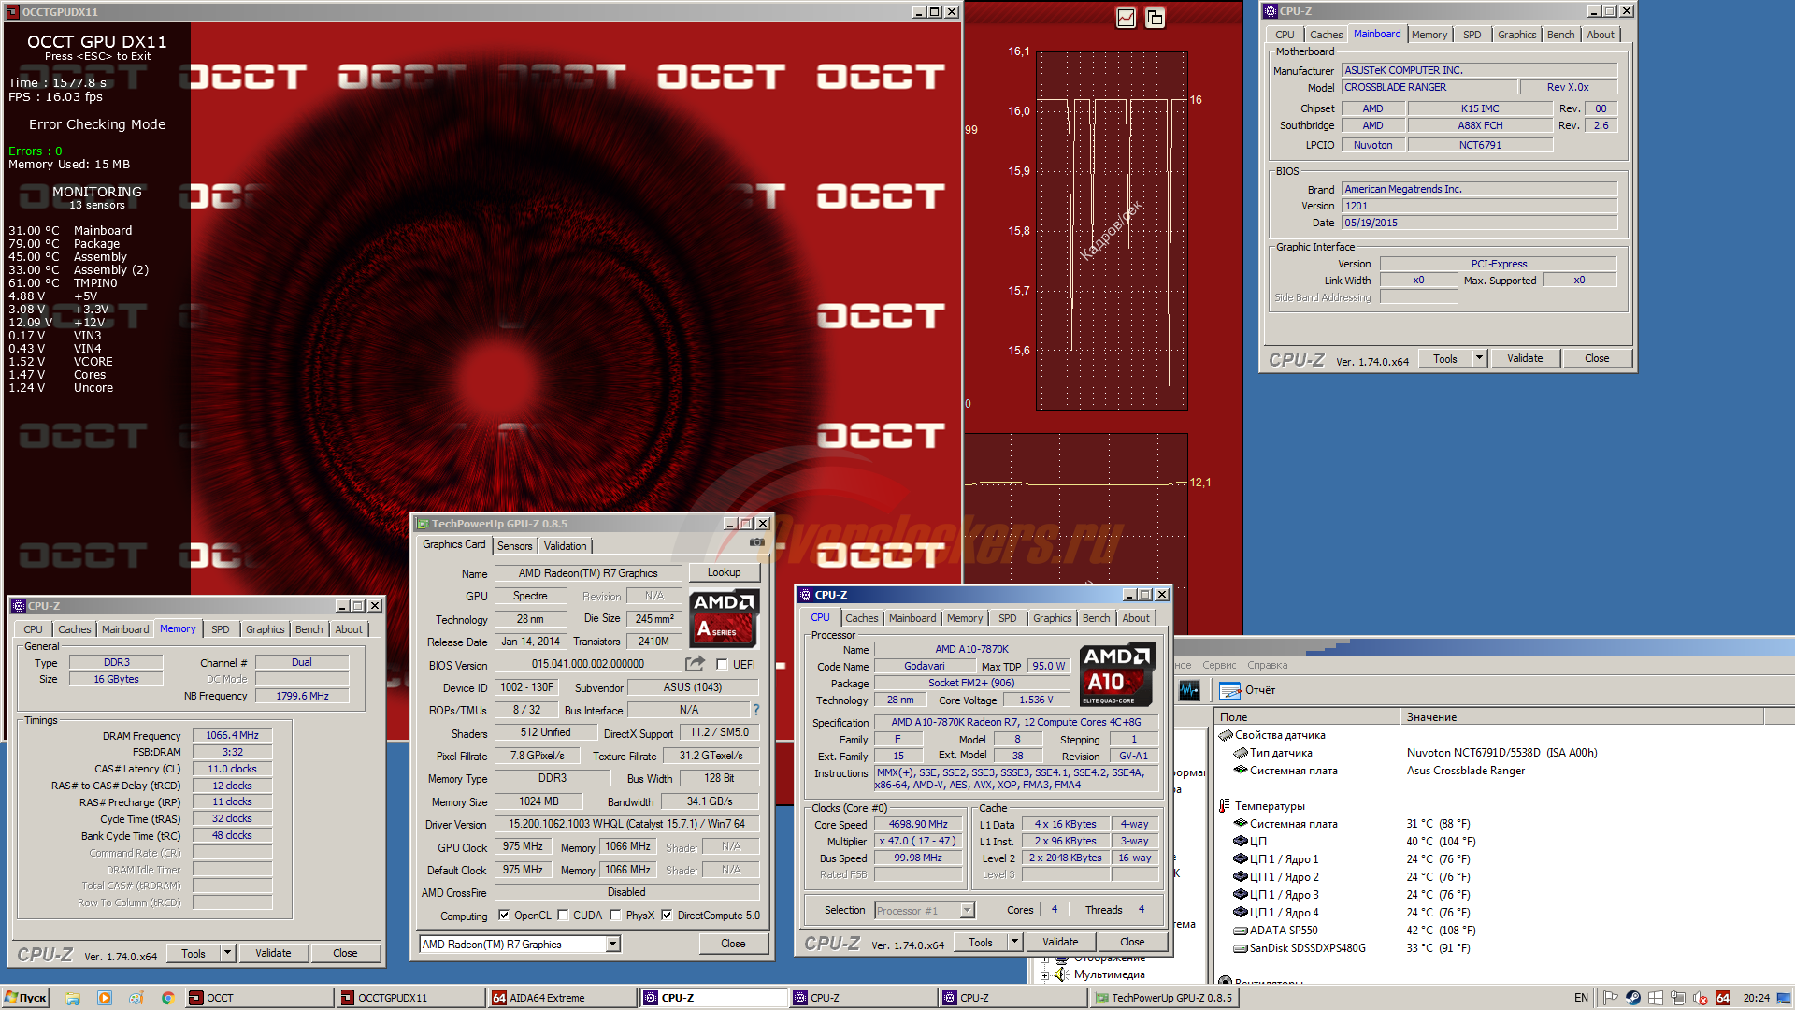Expand the Мультимедиа tree node

click(1044, 975)
